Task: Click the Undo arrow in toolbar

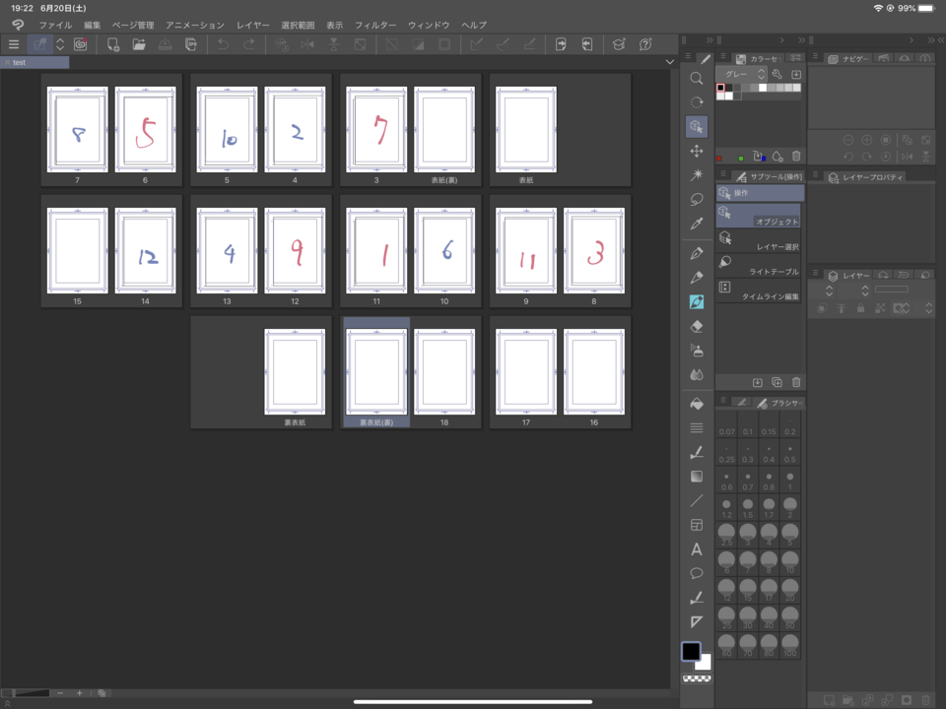Action: point(223,44)
